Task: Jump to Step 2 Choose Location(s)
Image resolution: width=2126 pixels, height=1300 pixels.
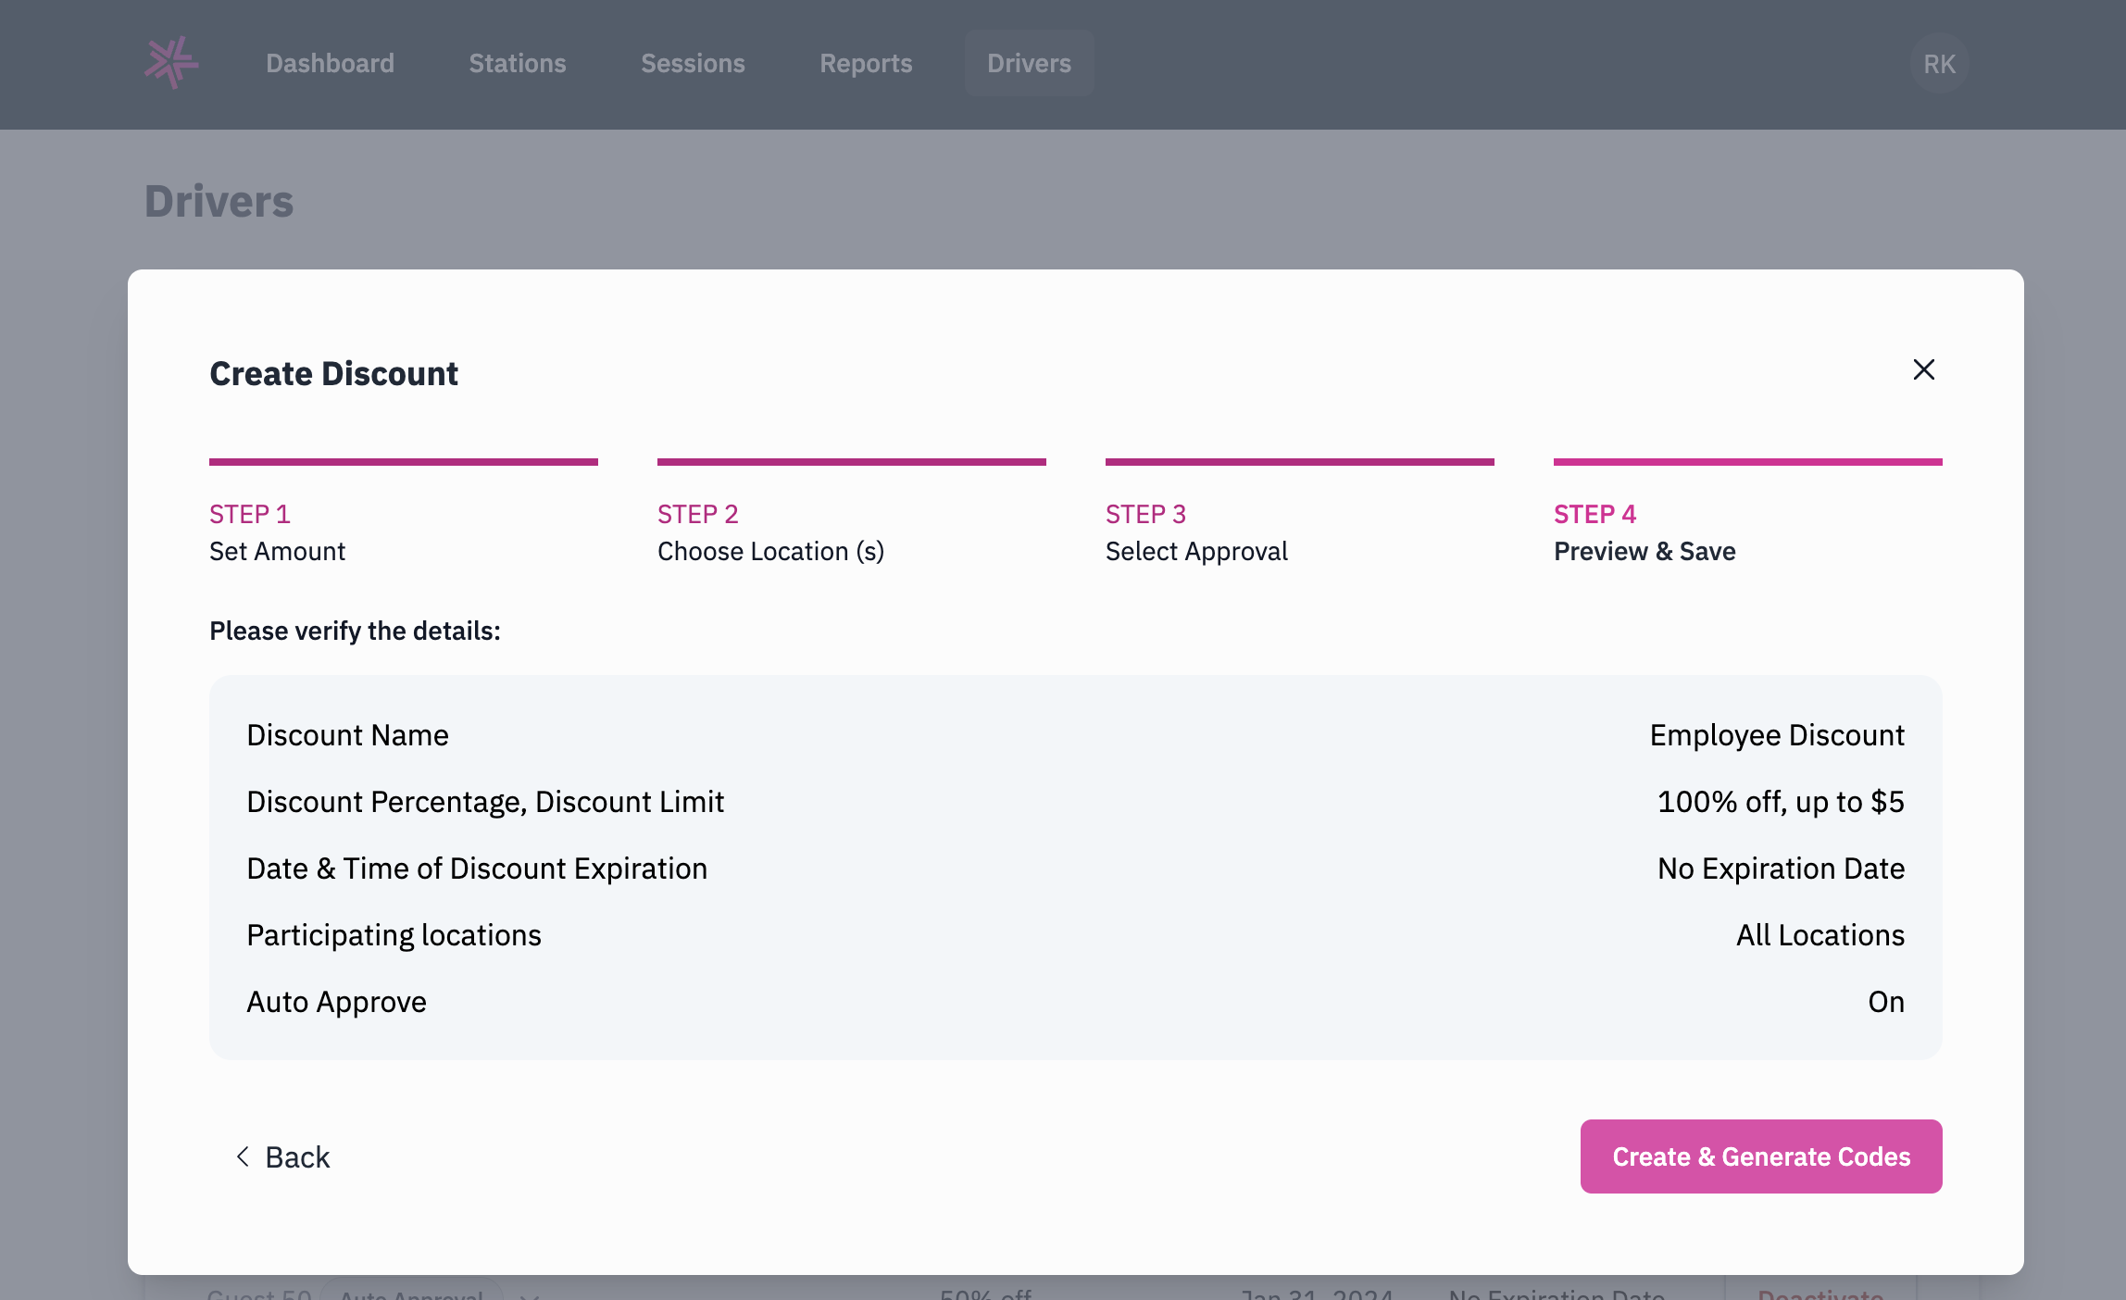Action: point(852,512)
